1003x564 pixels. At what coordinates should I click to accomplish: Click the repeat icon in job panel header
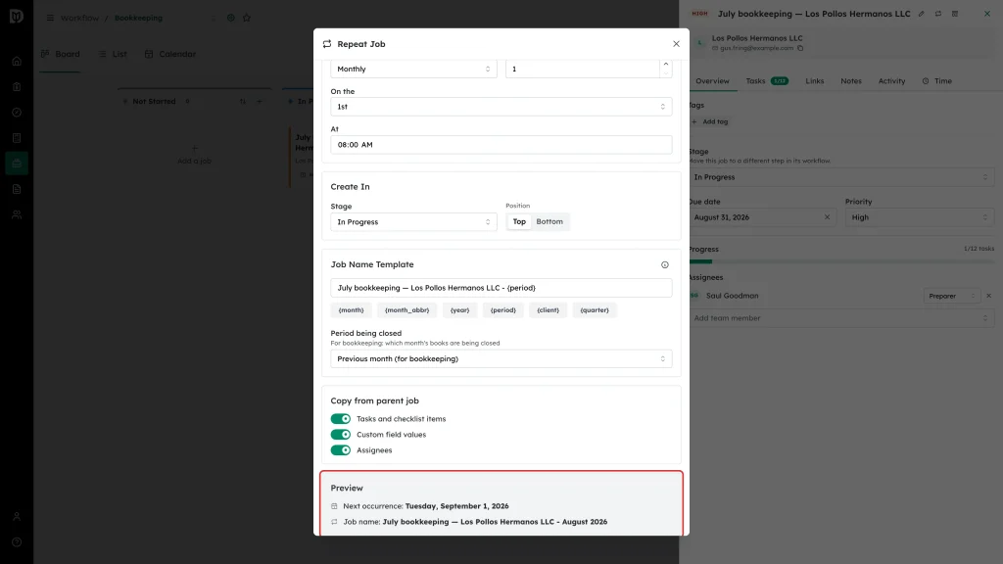coord(937,14)
